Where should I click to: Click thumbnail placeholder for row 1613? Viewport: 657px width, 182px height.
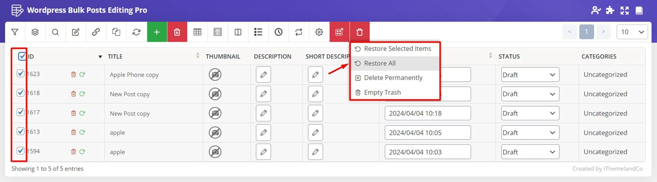click(x=215, y=132)
